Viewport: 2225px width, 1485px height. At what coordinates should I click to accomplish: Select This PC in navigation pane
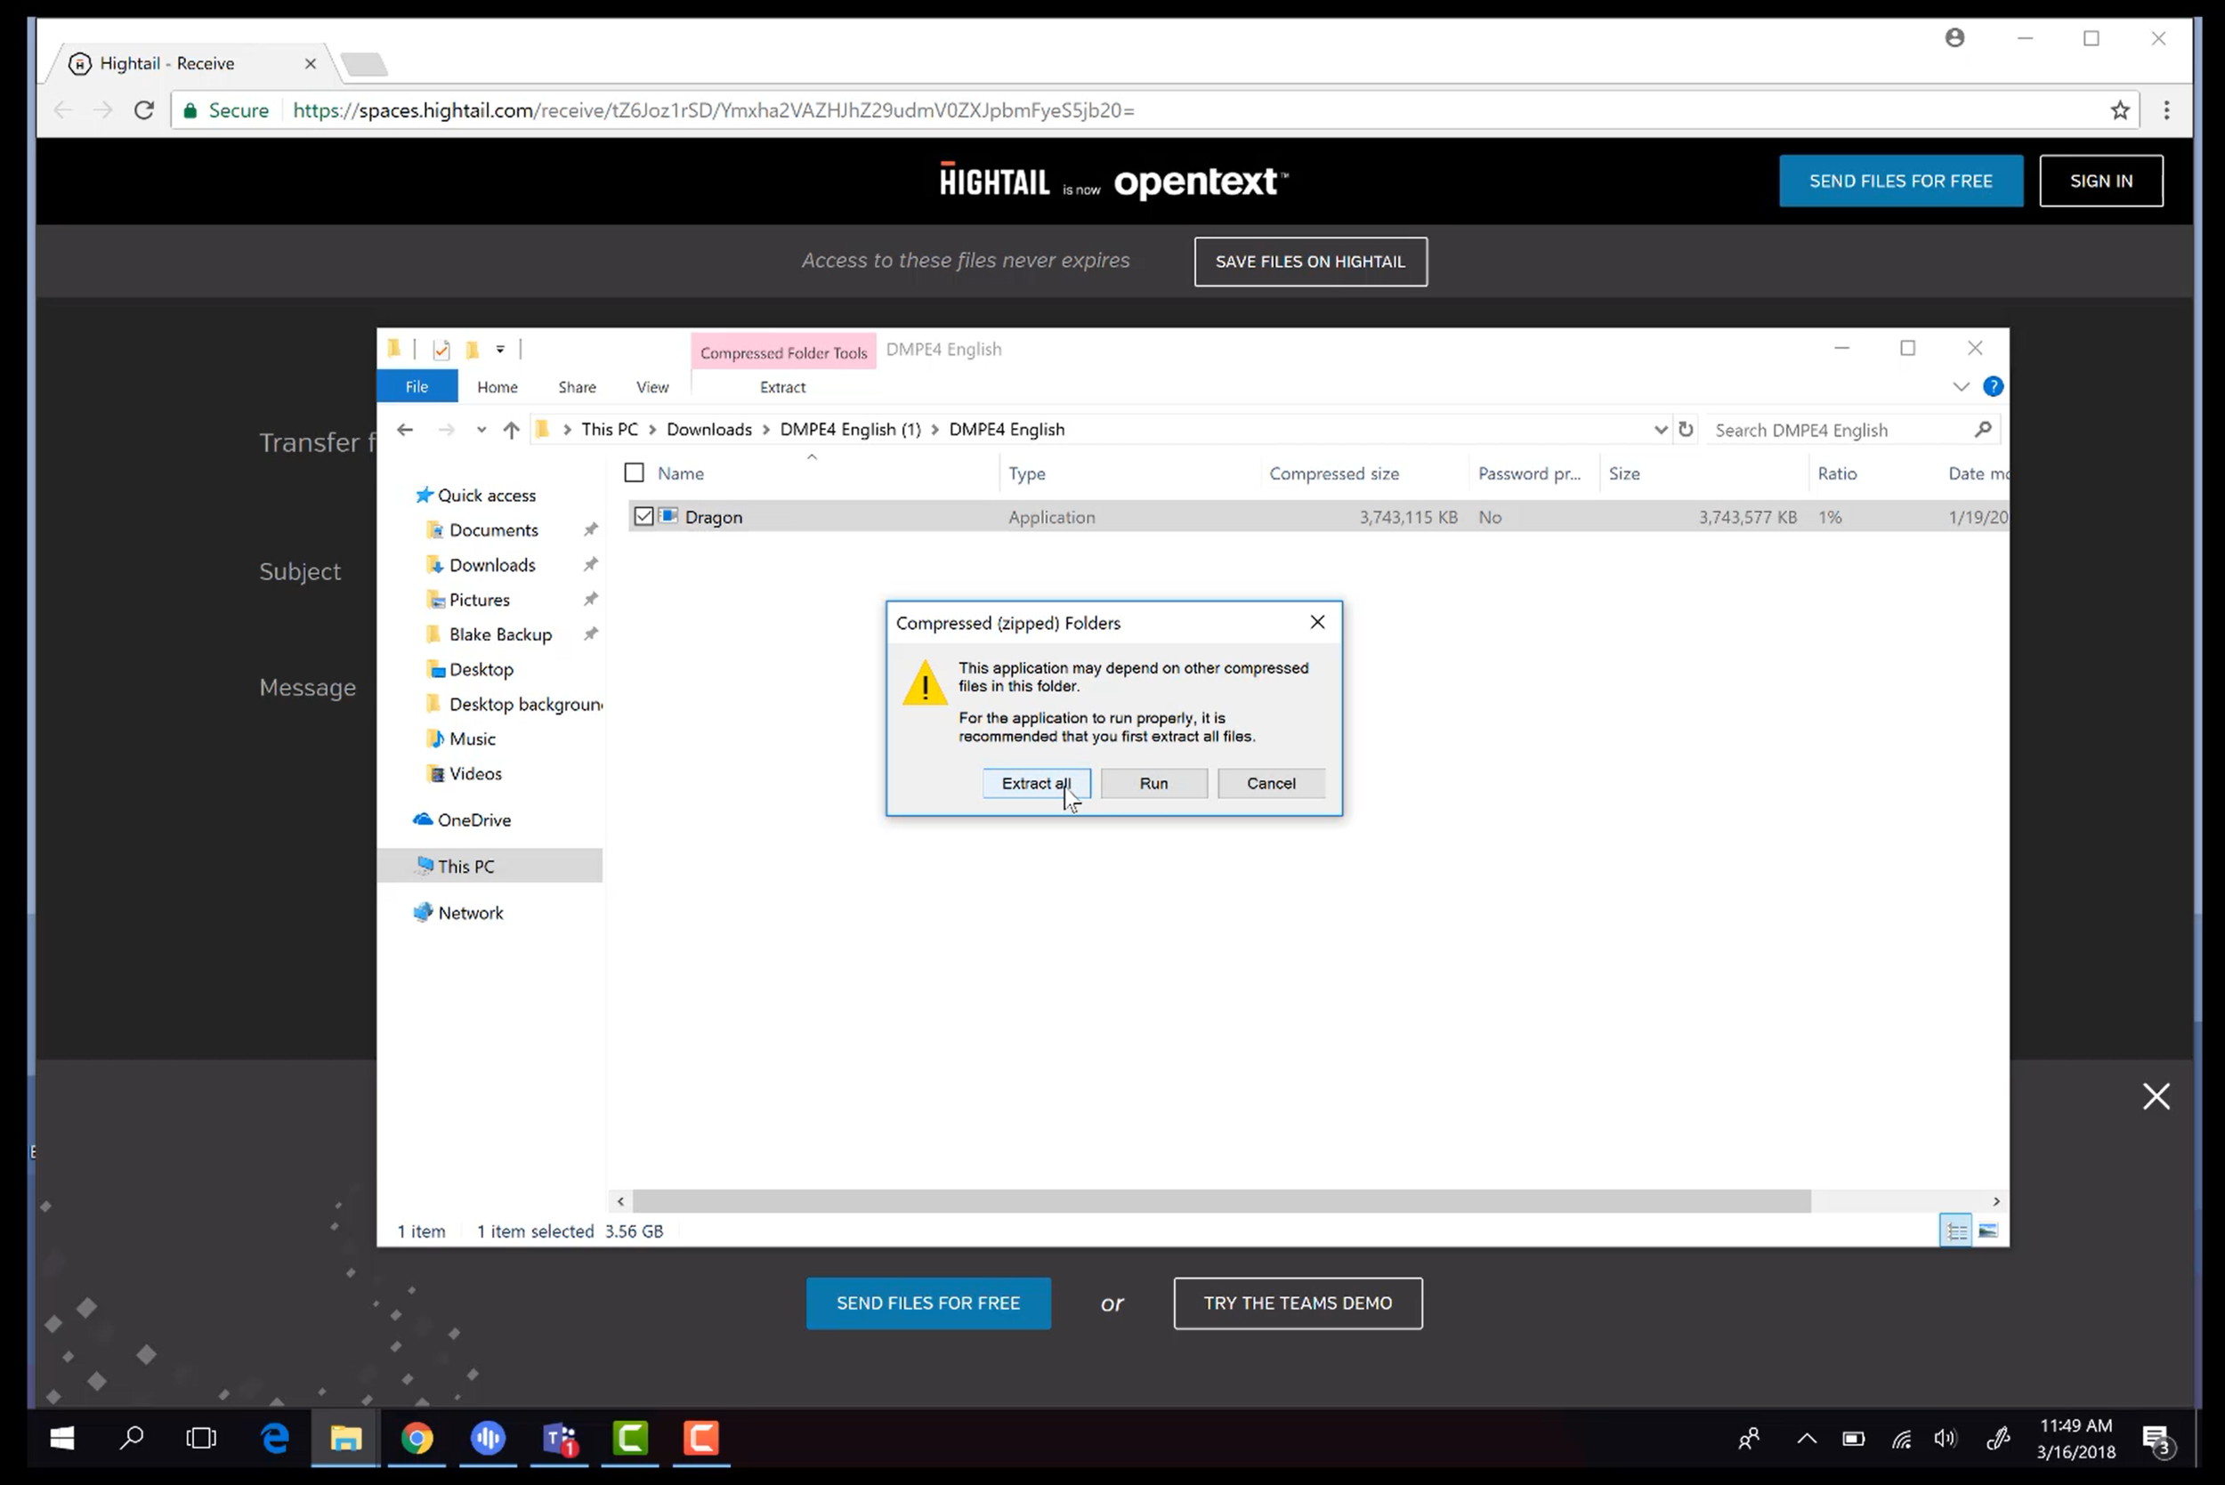(x=490, y=866)
